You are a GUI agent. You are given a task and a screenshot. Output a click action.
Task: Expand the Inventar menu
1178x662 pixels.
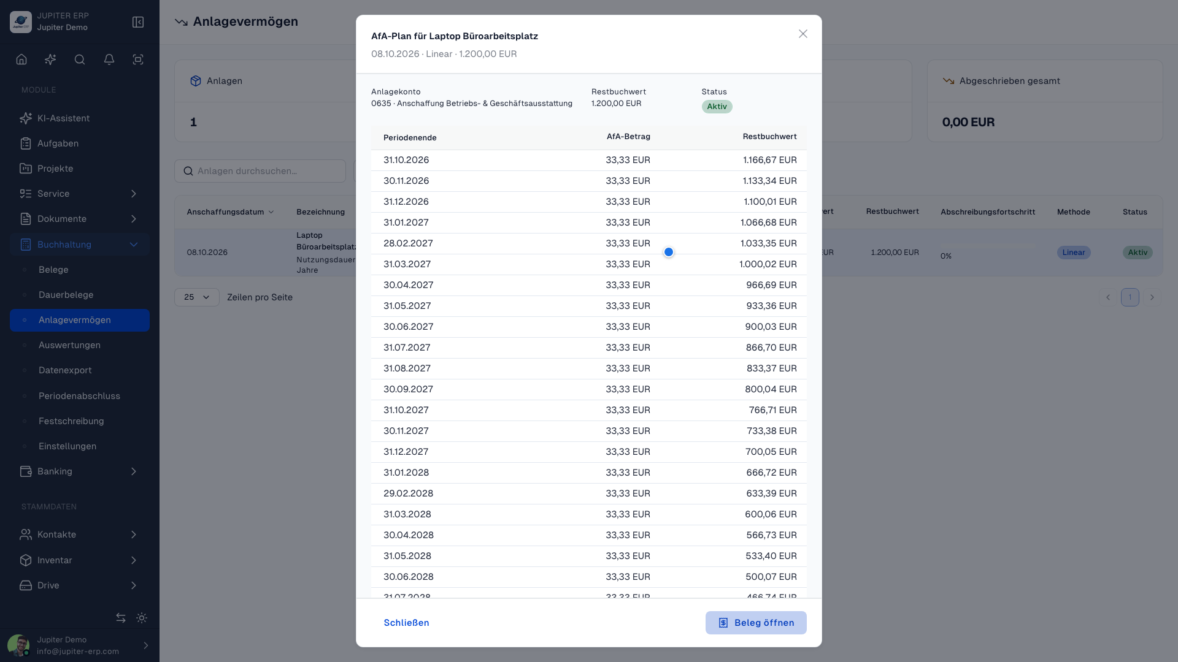coord(80,560)
